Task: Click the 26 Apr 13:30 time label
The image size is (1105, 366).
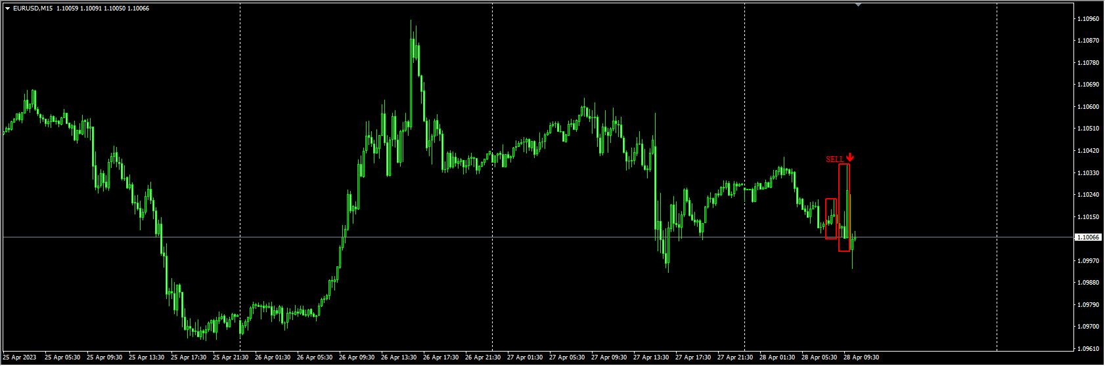Action: click(399, 357)
